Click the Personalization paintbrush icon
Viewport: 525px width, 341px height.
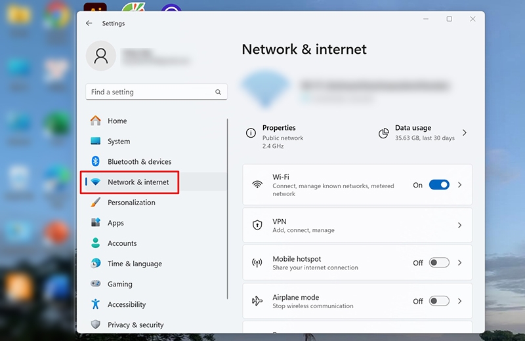95,202
